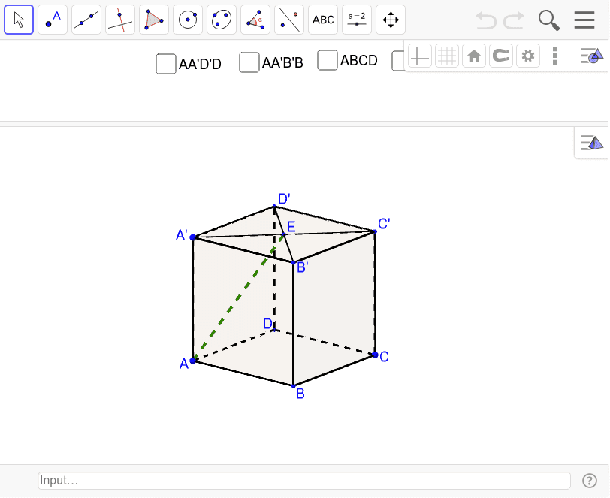Click point D' on the cube
The height and width of the screenshot is (498, 610).
(274, 206)
